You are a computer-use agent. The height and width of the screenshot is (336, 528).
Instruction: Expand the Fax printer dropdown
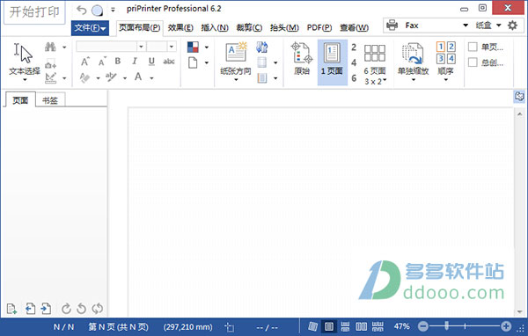[466, 26]
